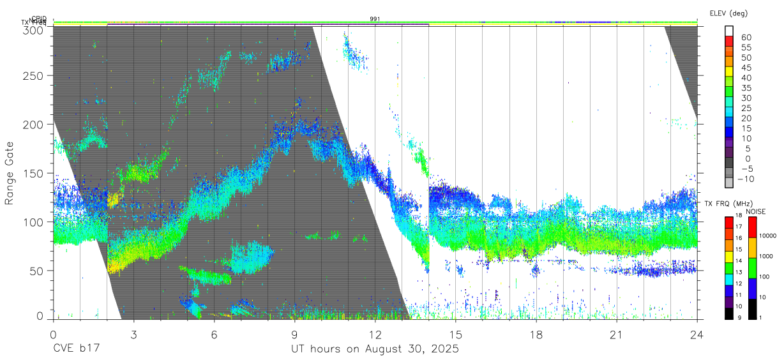
Task: Click the 'Range Gate' y-axis label
Action: click(10, 173)
